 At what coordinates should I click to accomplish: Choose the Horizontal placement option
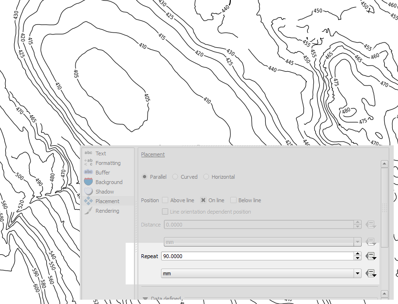206,177
